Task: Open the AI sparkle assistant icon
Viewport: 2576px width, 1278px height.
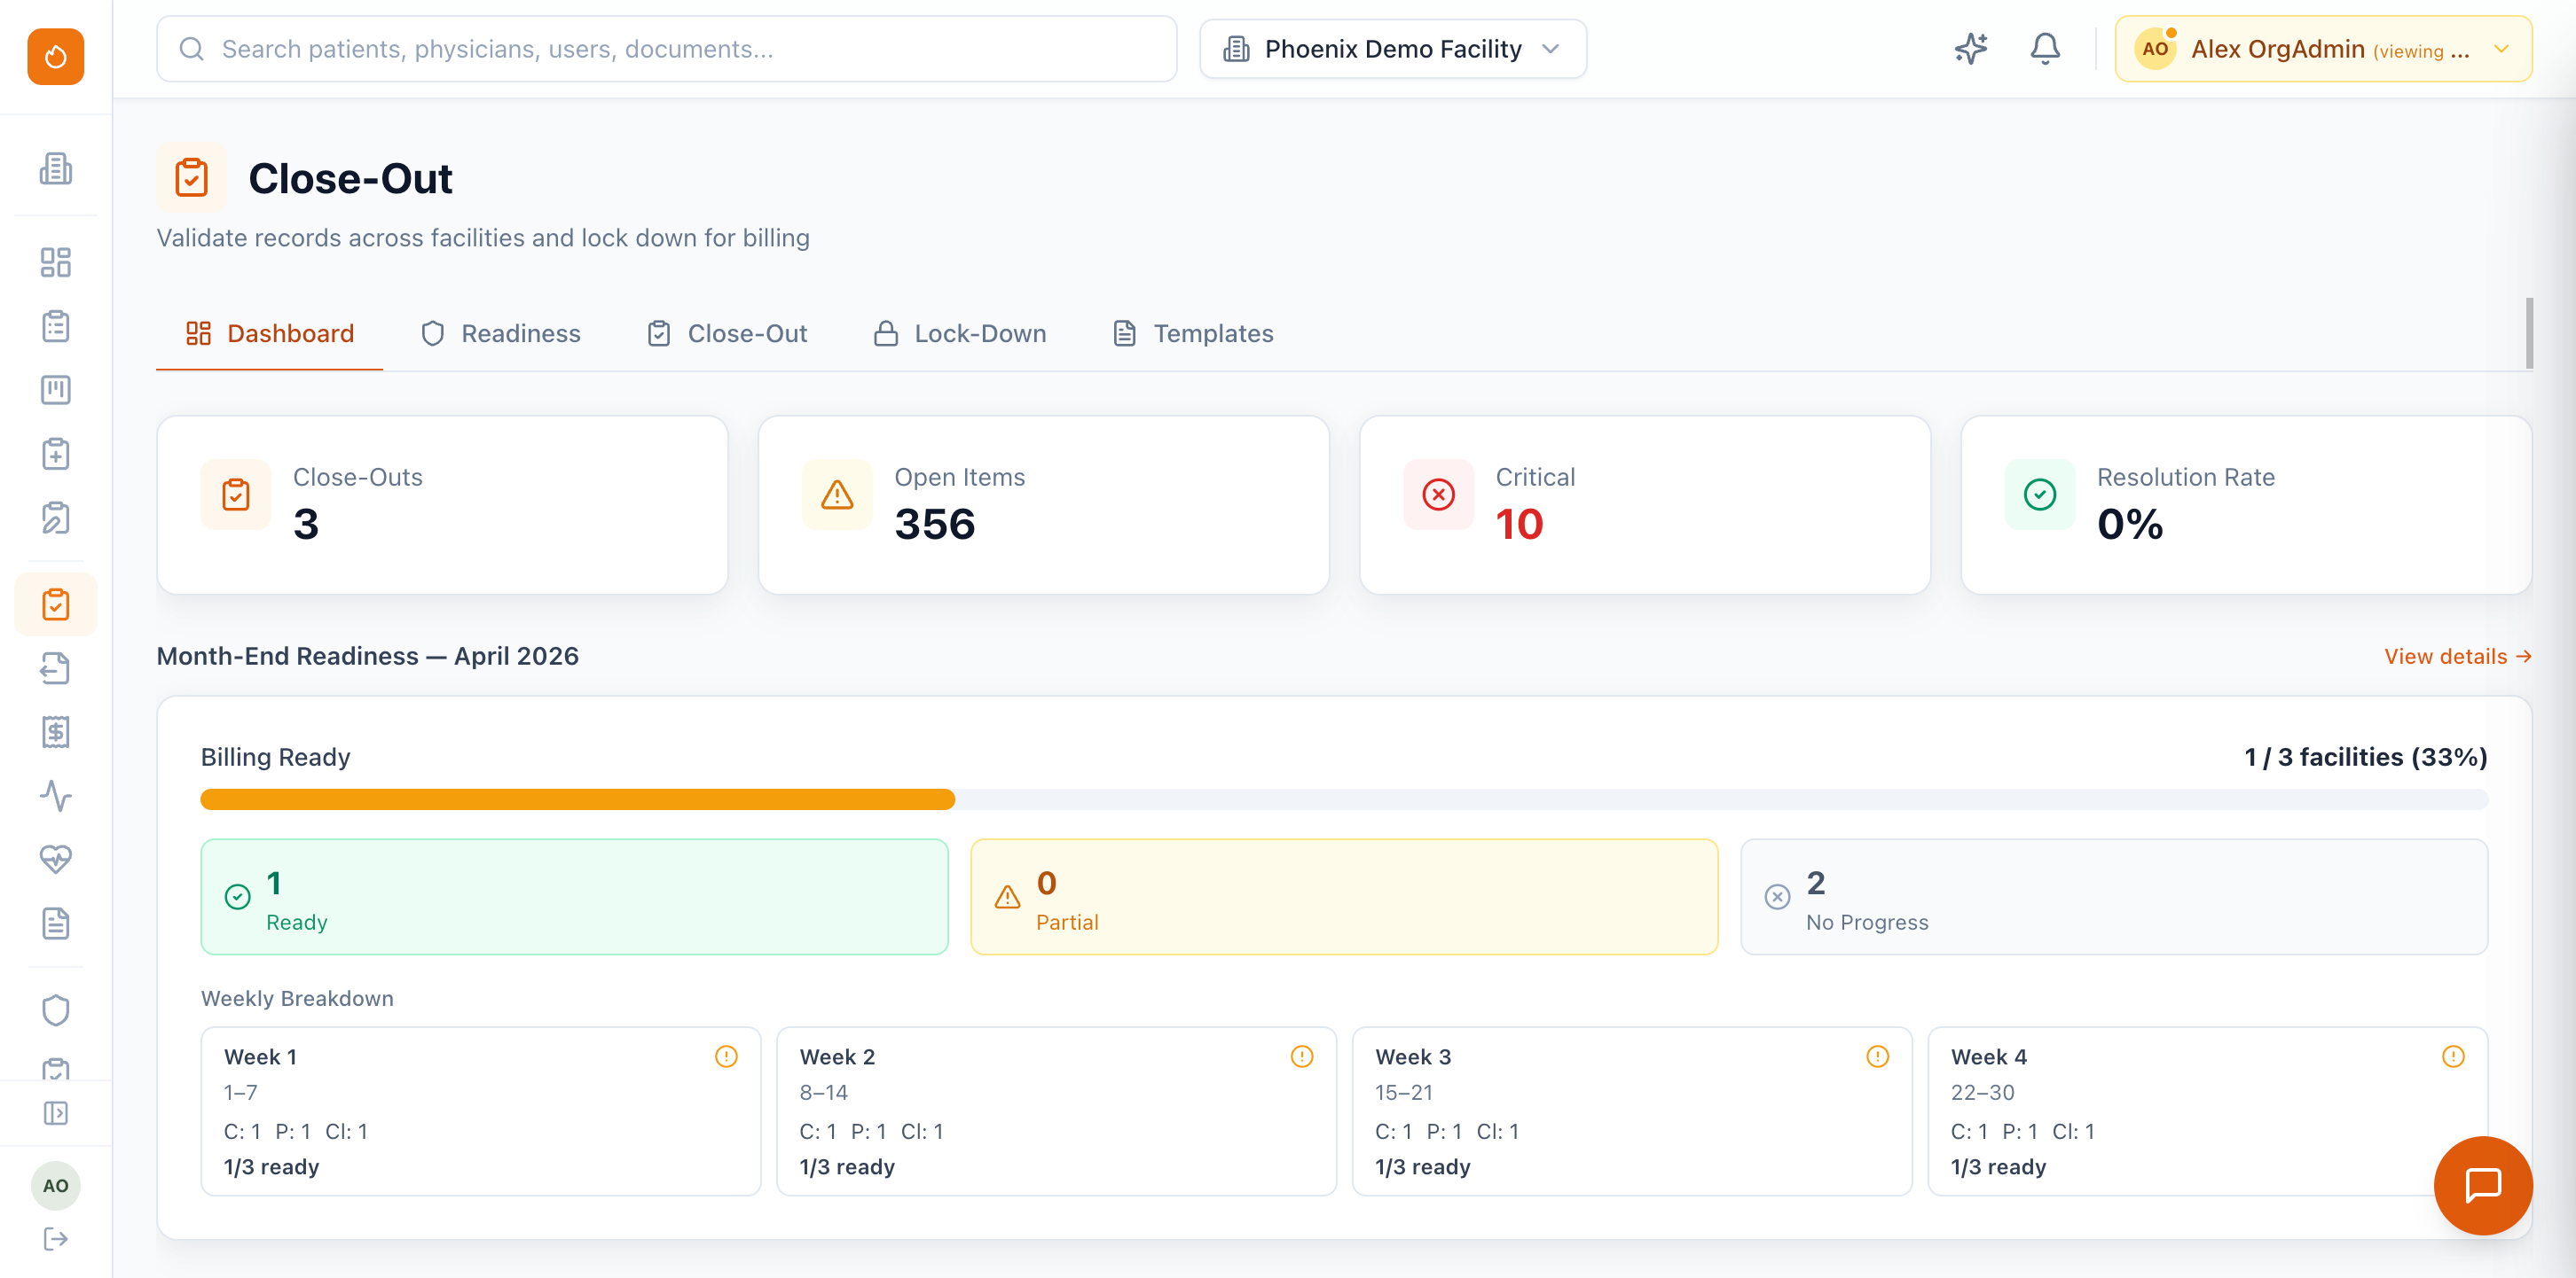Action: point(1970,49)
